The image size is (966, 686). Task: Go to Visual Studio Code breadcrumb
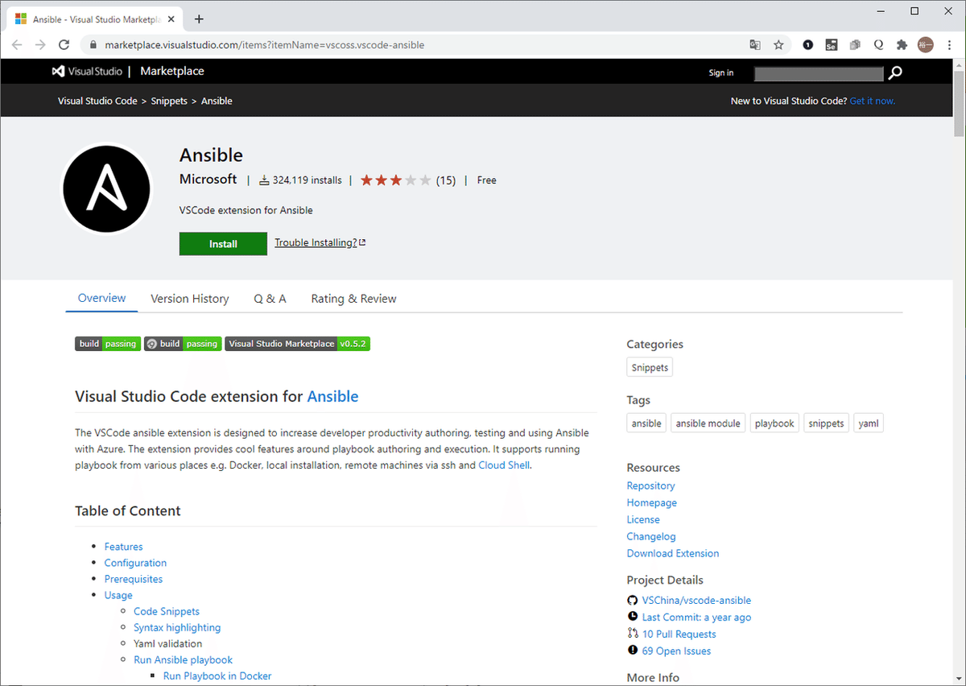pos(97,101)
